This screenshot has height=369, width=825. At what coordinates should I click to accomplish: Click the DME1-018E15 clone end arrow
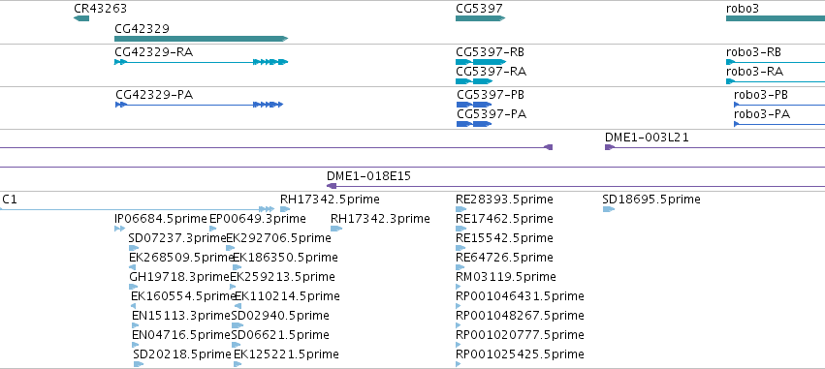point(332,186)
